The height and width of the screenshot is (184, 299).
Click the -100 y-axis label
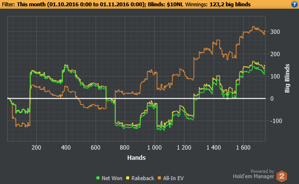pyautogui.click(x=276, y=121)
